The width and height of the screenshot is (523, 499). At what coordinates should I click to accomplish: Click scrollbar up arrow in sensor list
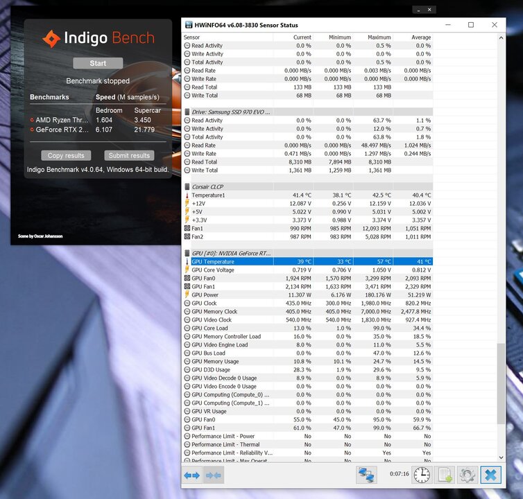tap(501, 38)
